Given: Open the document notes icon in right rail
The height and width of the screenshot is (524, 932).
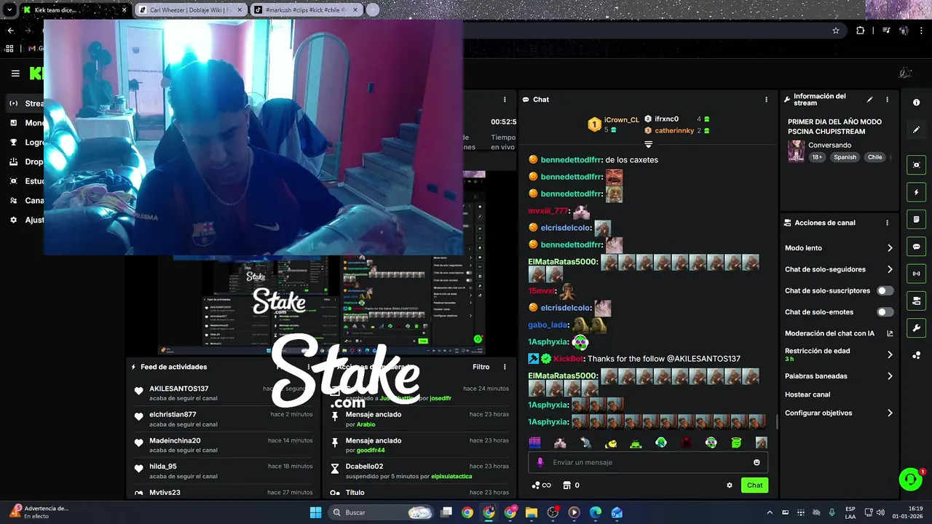Looking at the screenshot, I should pos(916,220).
